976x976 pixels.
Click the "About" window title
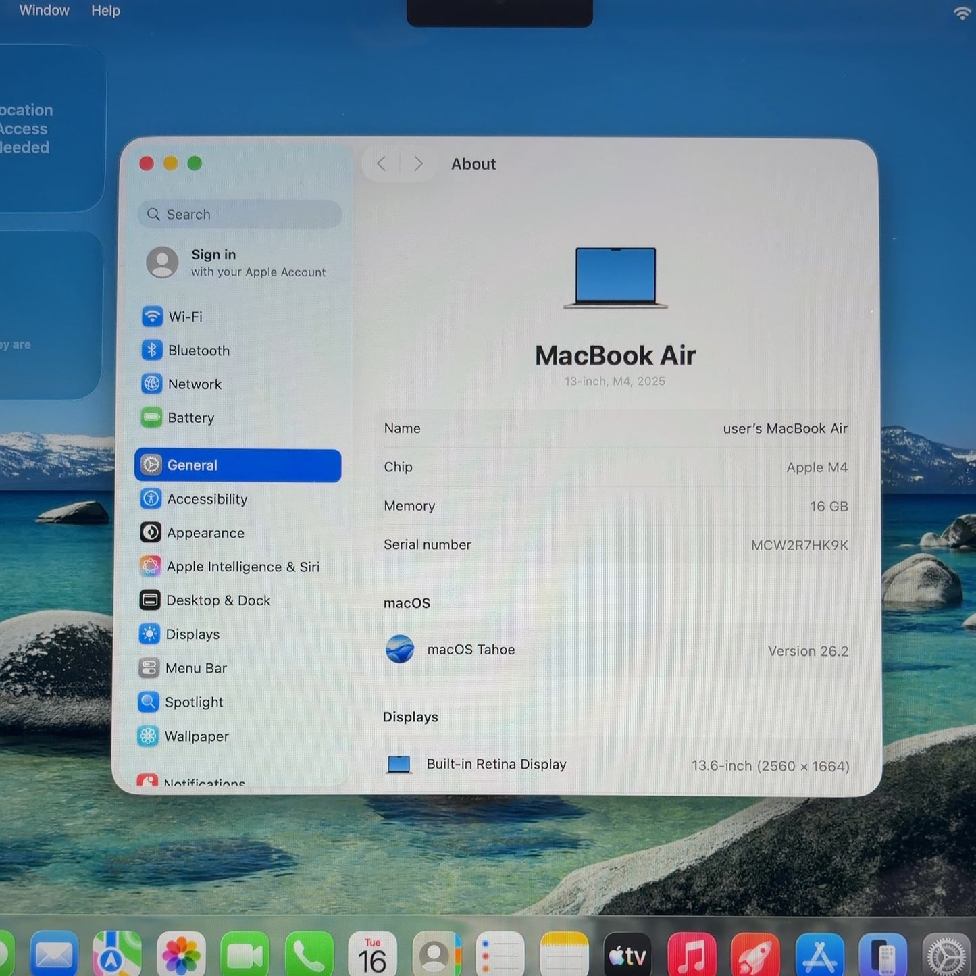point(473,164)
